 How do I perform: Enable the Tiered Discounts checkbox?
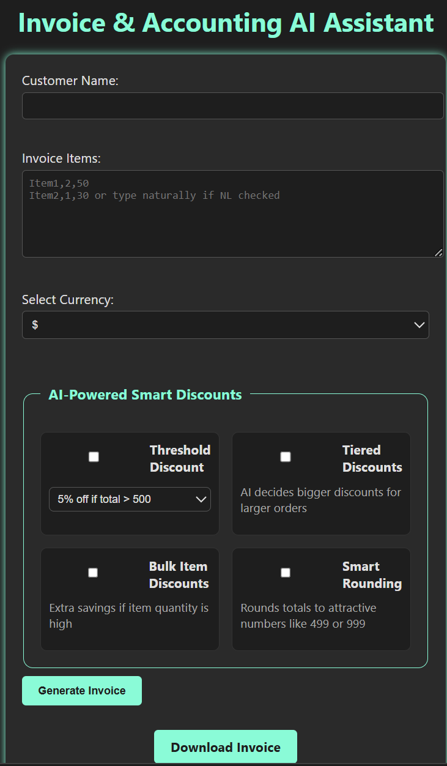[x=285, y=456]
